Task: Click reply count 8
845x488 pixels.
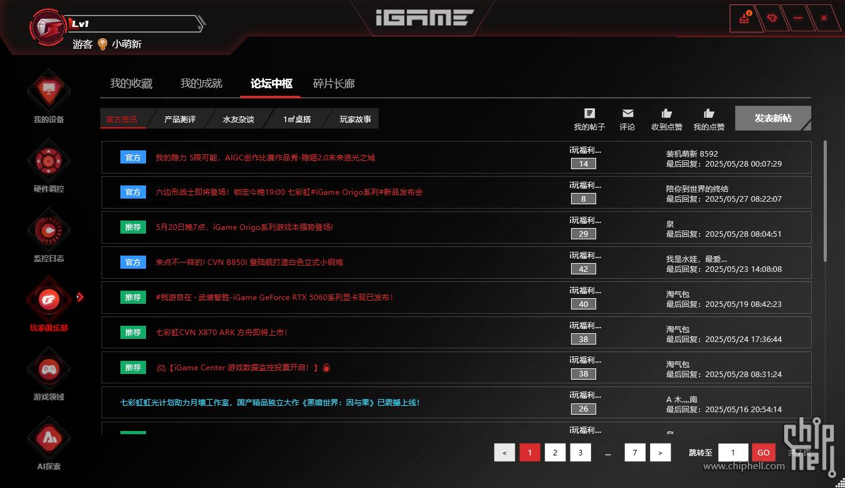Action: pyautogui.click(x=584, y=199)
